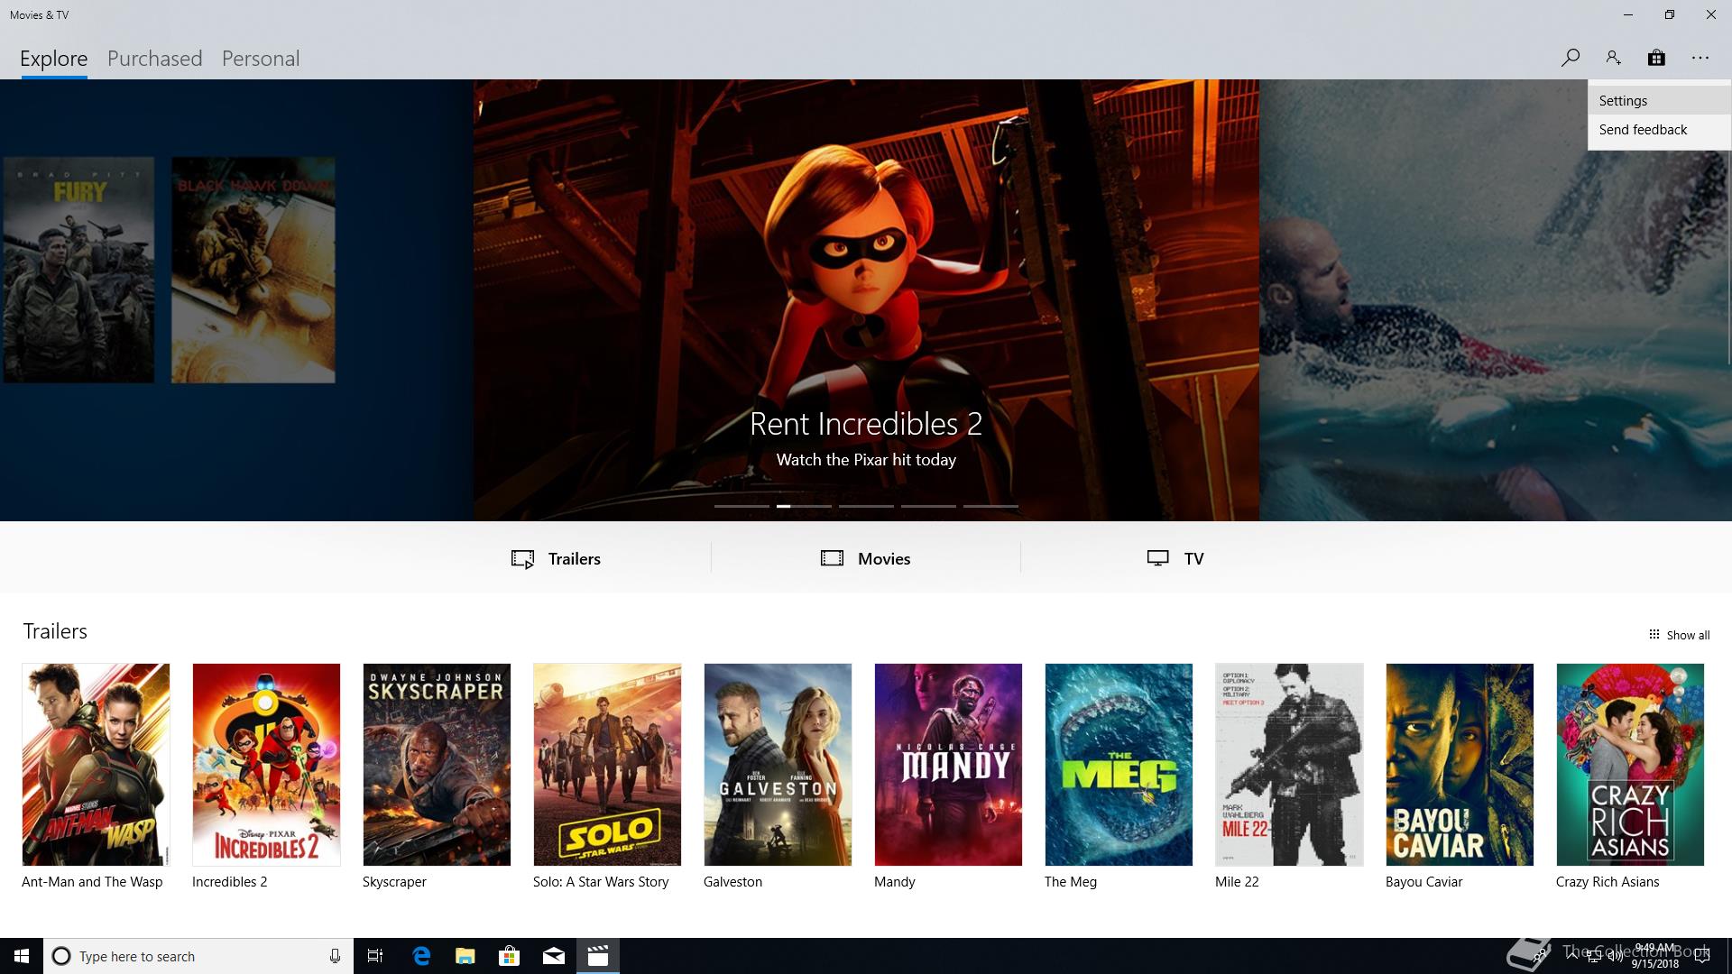This screenshot has width=1732, height=974.
Task: Click the Mile 22 title text
Action: pos(1237,882)
